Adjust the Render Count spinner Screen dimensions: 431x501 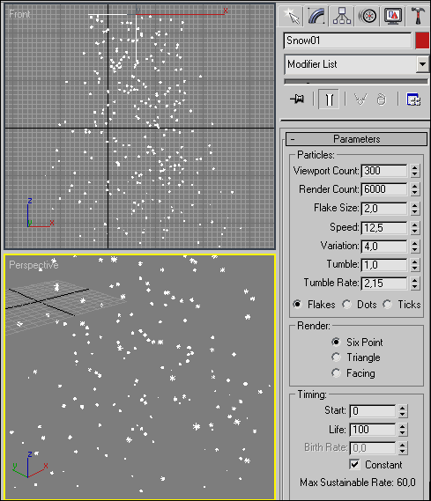(414, 189)
